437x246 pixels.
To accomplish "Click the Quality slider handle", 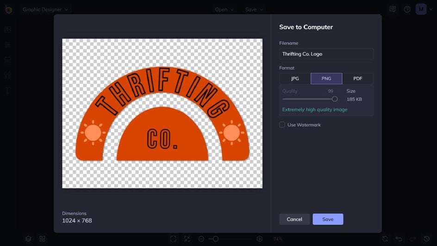I will pos(335,99).
